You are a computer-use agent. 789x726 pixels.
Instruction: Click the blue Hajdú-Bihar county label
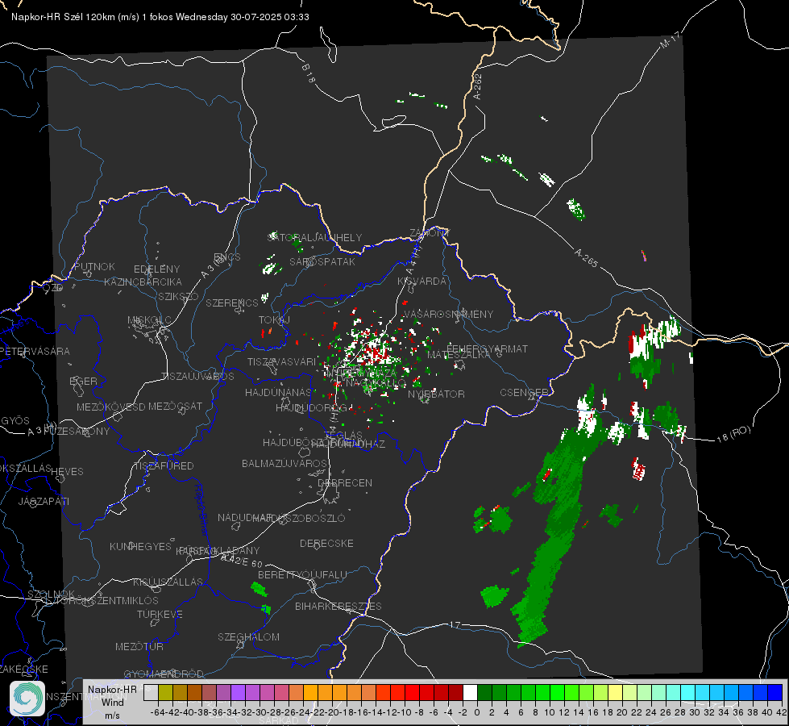[201, 510]
